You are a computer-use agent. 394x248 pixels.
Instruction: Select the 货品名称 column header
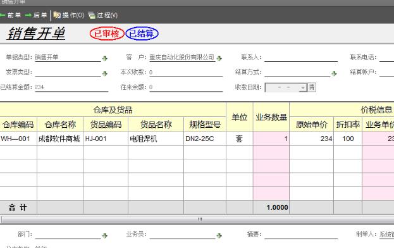click(156, 125)
